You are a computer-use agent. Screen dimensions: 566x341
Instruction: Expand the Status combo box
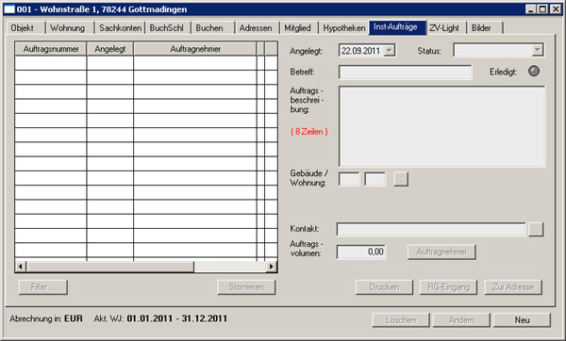[538, 50]
